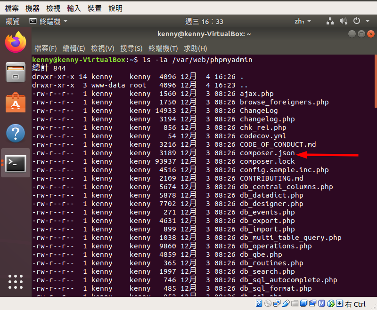Image resolution: width=377 pixels, height=310 pixels.
Task: Click the CODE_OF_CONDUCT.md filename
Action: [x=278, y=144]
